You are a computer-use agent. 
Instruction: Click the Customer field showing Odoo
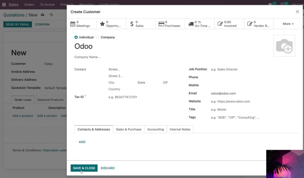[x=55, y=64]
